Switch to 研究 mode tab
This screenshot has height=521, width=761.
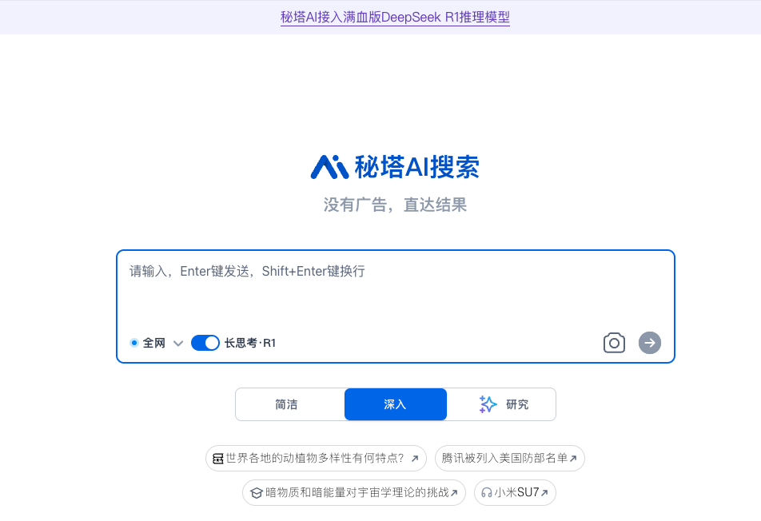[501, 404]
